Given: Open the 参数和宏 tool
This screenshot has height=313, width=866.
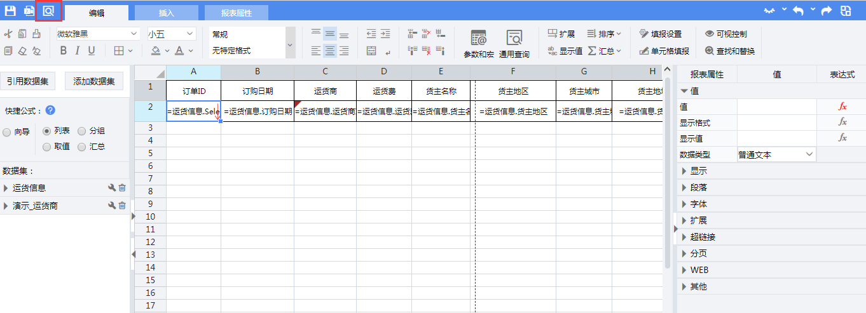Looking at the screenshot, I should [478, 43].
